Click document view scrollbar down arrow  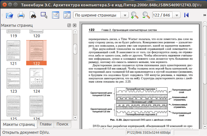click(x=205, y=127)
